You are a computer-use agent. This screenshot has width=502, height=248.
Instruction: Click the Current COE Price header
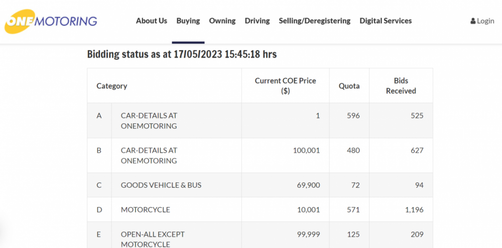(x=285, y=86)
